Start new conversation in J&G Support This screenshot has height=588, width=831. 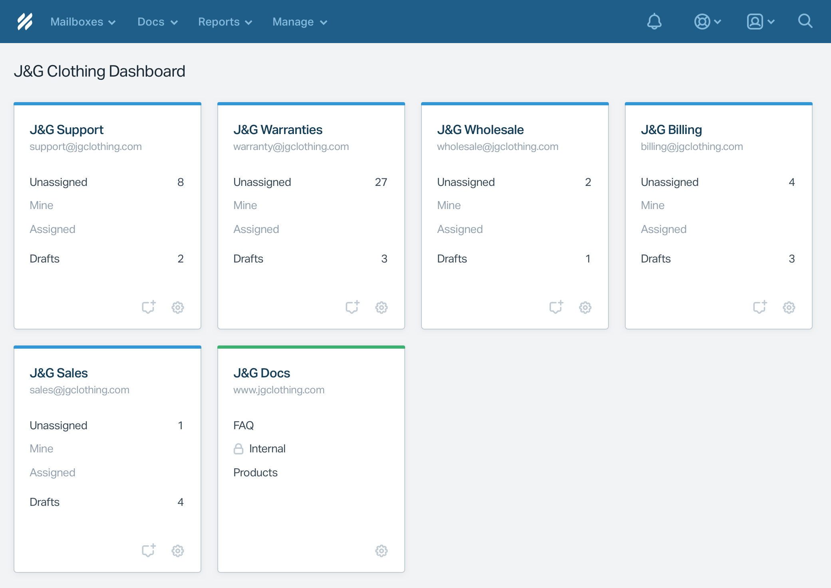pyautogui.click(x=149, y=307)
